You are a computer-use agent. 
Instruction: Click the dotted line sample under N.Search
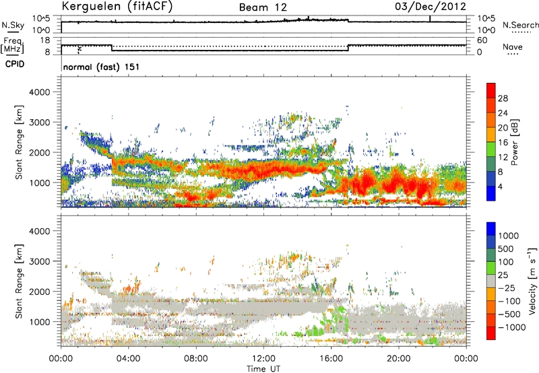click(x=521, y=32)
